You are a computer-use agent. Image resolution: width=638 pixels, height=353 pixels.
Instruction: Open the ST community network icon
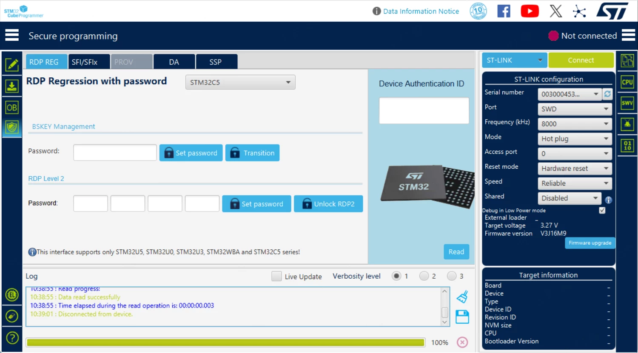click(x=579, y=11)
